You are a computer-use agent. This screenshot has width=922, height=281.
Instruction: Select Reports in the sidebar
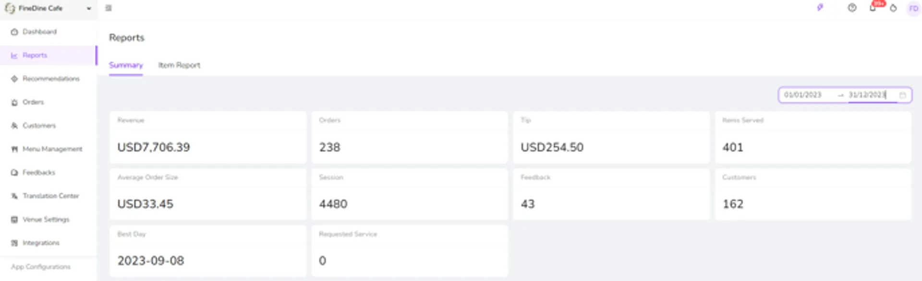point(48,55)
